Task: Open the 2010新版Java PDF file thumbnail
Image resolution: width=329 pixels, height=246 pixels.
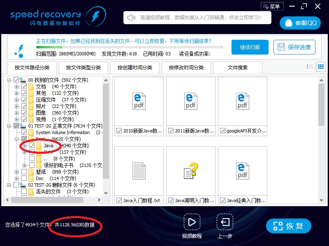Action: coord(139,101)
